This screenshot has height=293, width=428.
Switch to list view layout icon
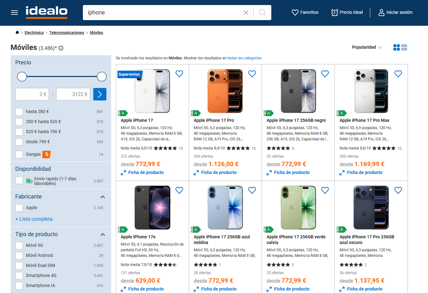(x=404, y=47)
